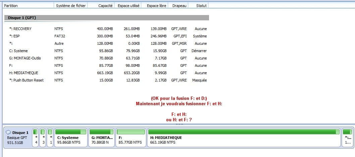Sort by the Capacité column header
This screenshot has width=355, height=157.
(x=101, y=6)
